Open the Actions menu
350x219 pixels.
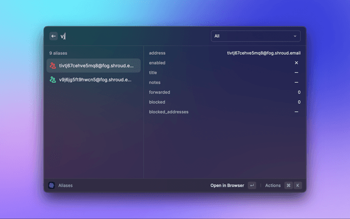(x=272, y=186)
